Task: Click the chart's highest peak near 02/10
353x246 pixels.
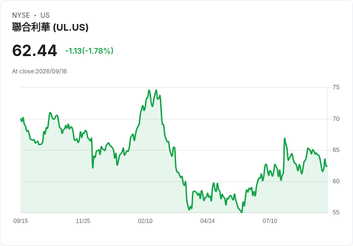Action: click(149, 90)
